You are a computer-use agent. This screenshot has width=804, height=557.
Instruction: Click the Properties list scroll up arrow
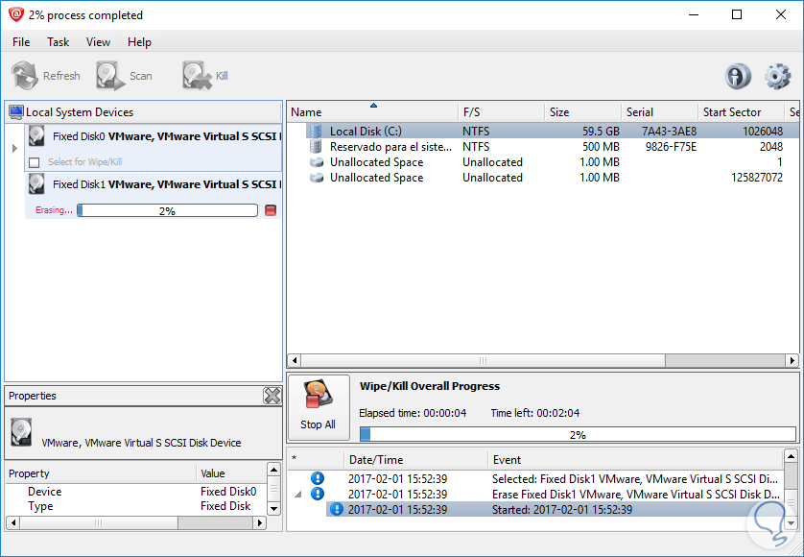point(273,470)
